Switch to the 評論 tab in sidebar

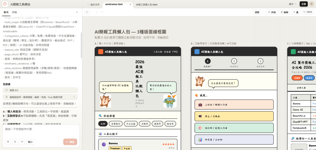[14, 12]
